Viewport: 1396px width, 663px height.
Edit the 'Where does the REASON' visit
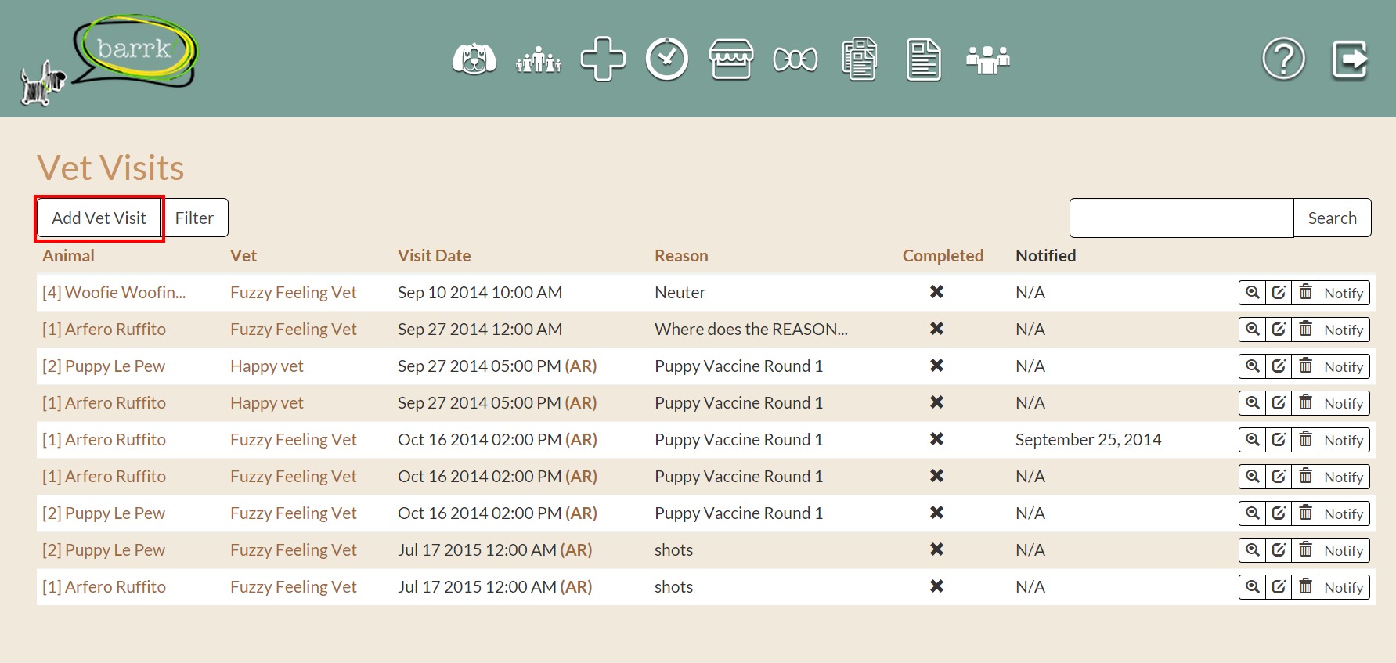[1279, 330]
